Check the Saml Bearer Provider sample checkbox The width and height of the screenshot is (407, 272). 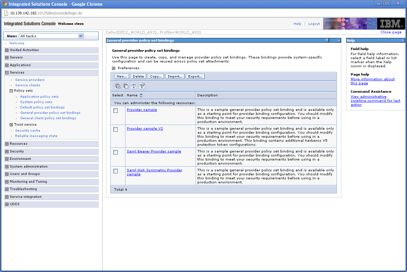click(x=115, y=152)
